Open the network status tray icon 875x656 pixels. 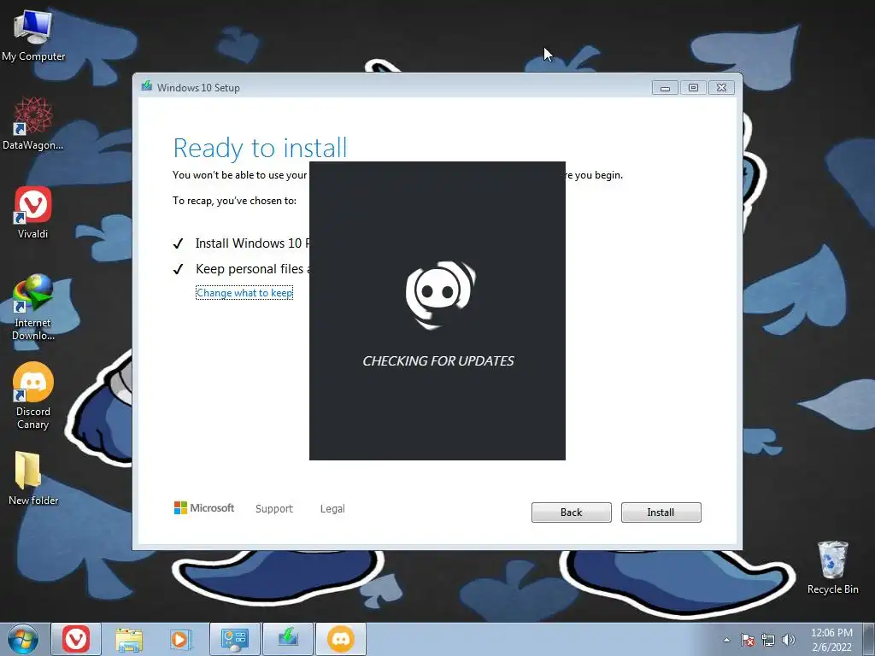pos(768,640)
